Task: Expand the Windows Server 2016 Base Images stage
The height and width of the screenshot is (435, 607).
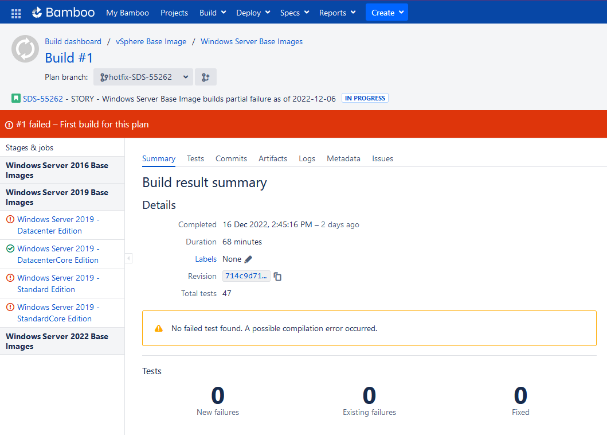Action: pos(62,170)
